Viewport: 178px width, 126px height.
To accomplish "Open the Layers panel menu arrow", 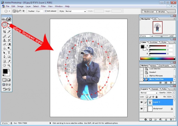I will 174,89.
